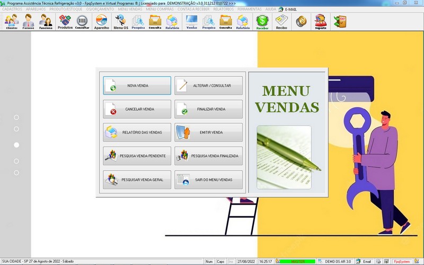
Task: Click the FINALIZAR VENDA button
Action: [x=208, y=109]
